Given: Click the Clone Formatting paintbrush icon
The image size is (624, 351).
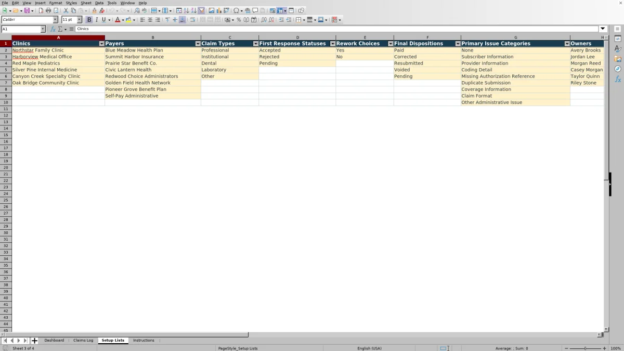Looking at the screenshot, I should pos(94,10).
